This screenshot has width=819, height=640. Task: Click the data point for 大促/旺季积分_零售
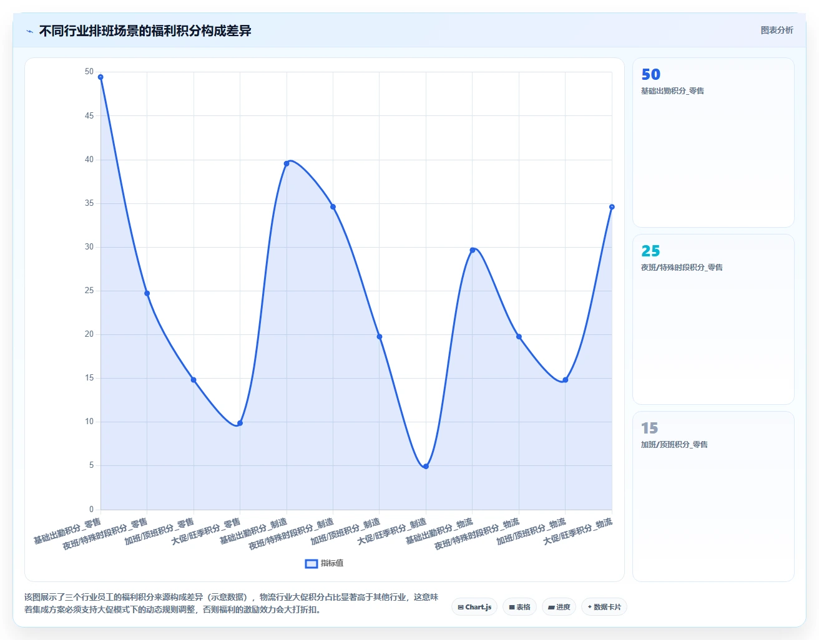tap(240, 424)
